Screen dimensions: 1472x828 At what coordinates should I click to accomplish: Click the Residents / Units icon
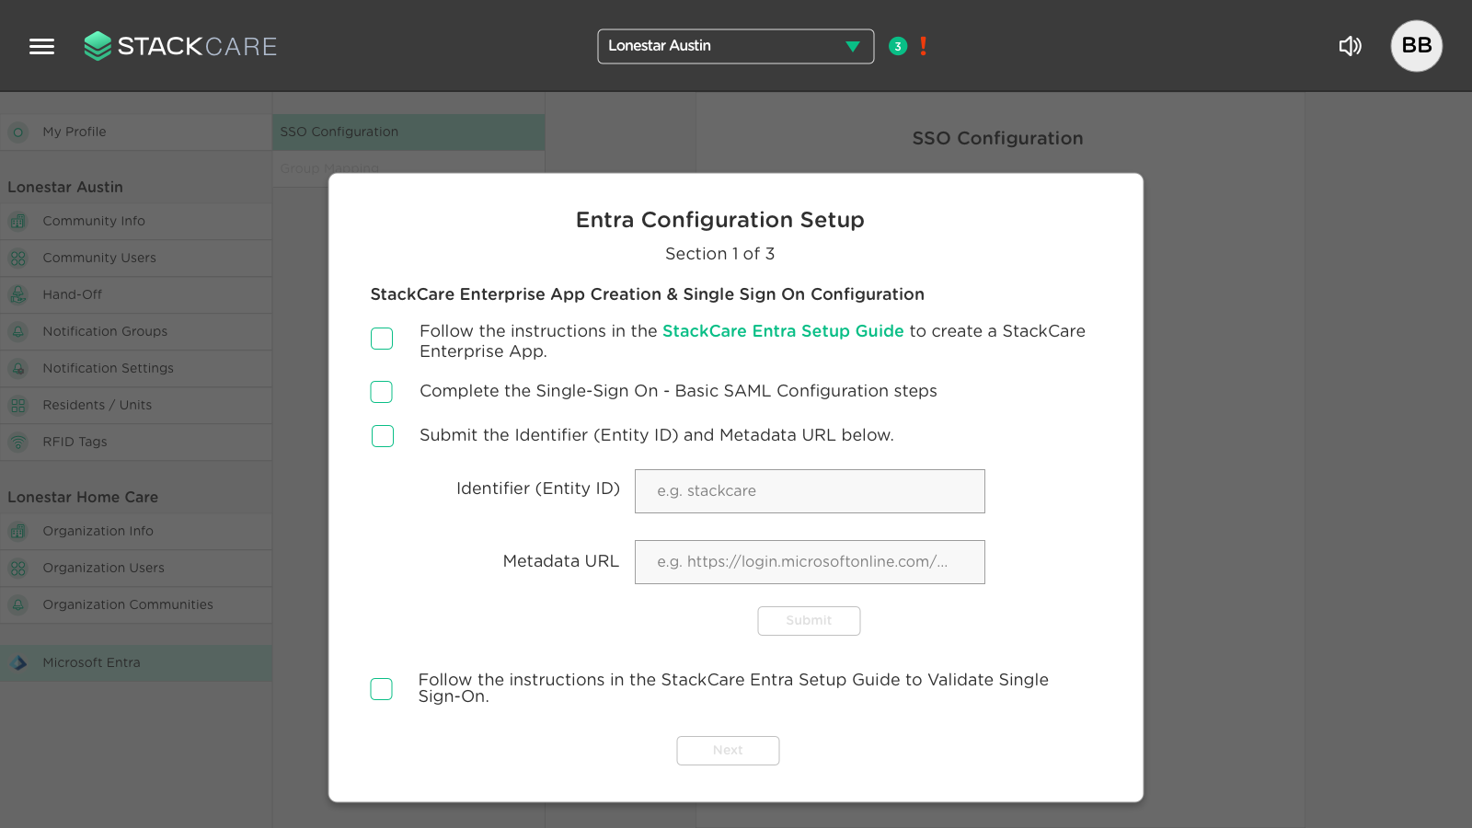point(18,406)
